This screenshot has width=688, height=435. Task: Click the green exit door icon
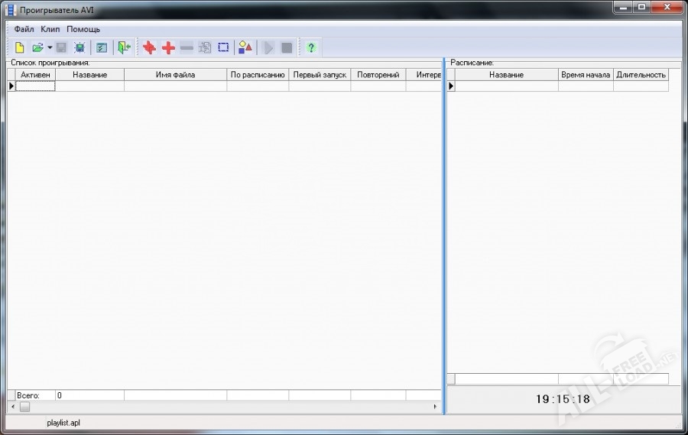coord(124,47)
